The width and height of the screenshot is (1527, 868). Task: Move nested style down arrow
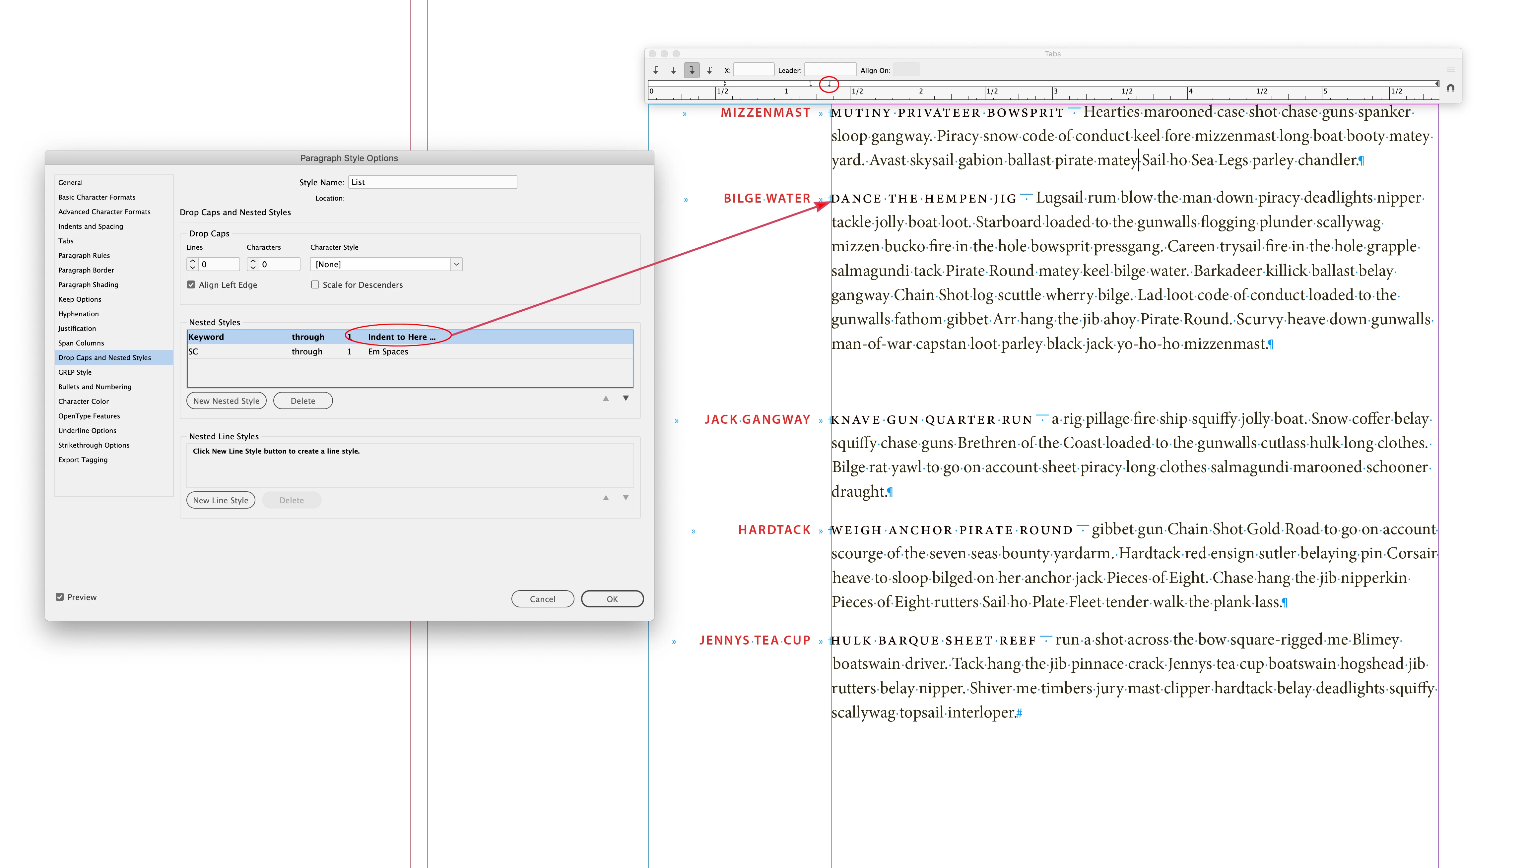626,398
